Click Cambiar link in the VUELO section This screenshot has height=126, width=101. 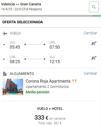pos(90,33)
